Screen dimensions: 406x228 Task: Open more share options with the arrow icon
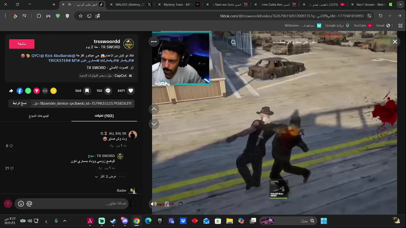(x=11, y=91)
